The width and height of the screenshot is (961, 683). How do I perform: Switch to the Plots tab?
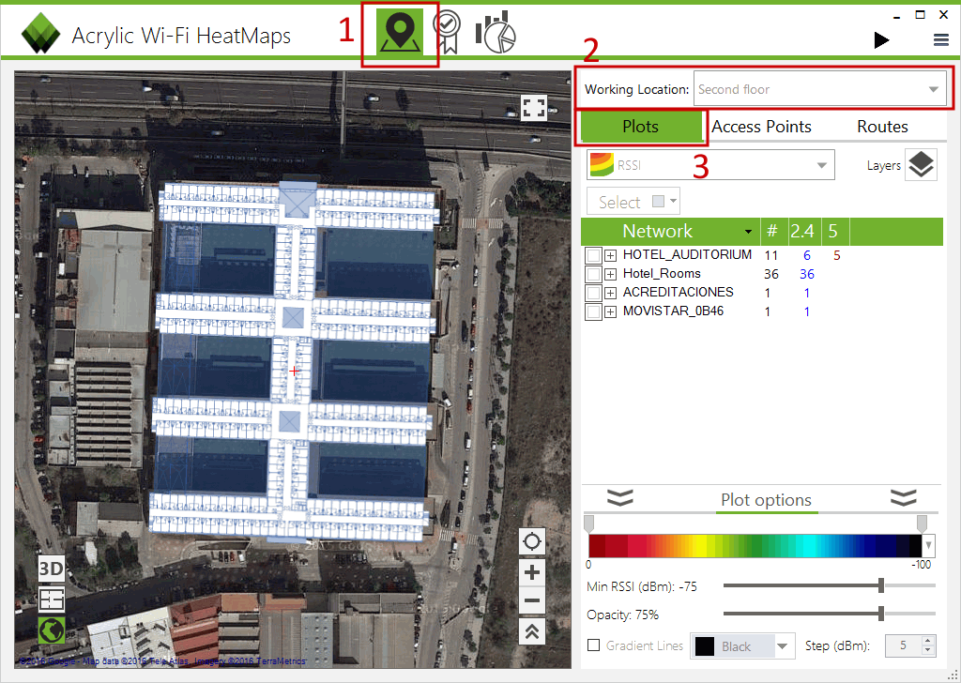point(640,127)
